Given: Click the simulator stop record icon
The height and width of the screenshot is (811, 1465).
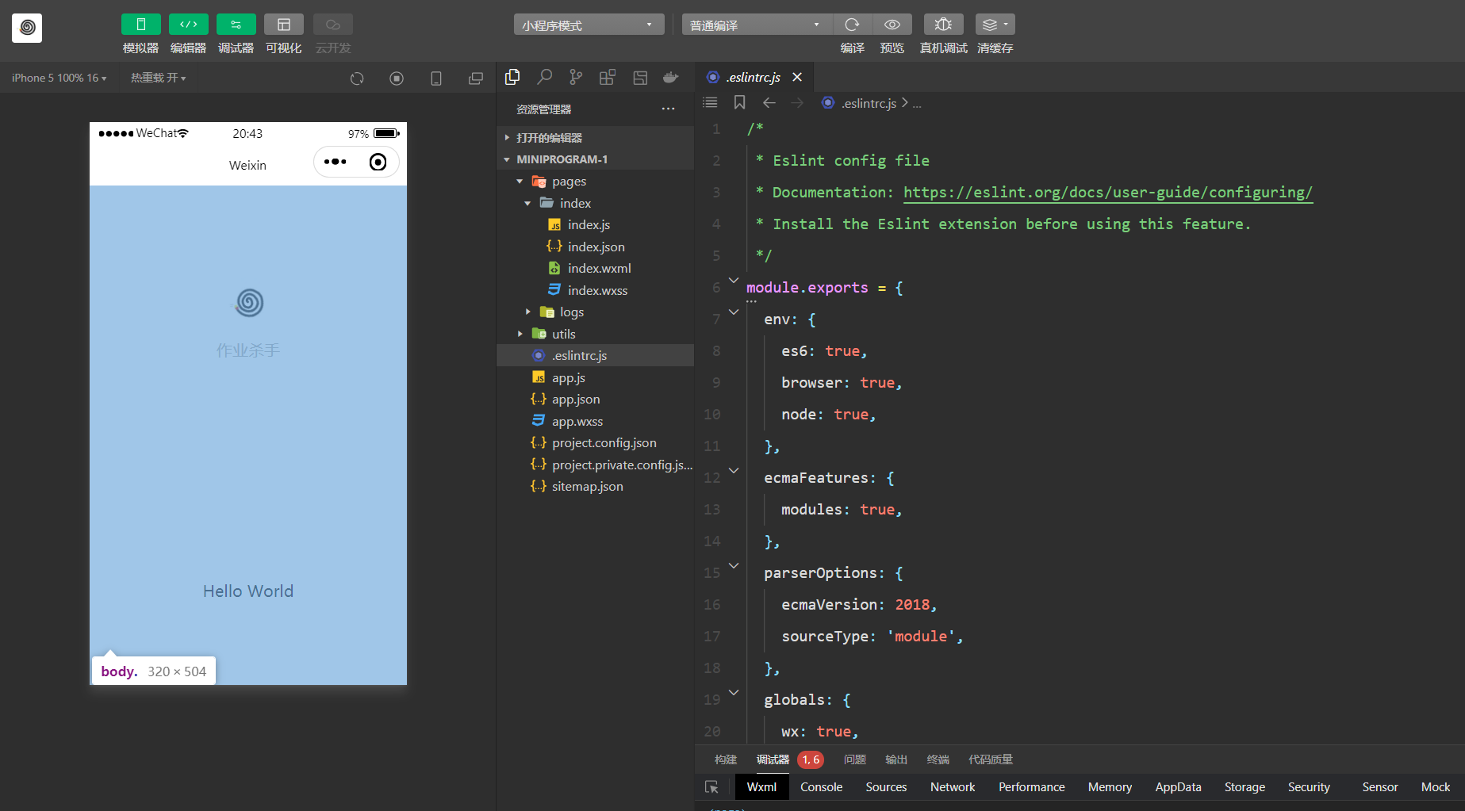Looking at the screenshot, I should point(397,78).
